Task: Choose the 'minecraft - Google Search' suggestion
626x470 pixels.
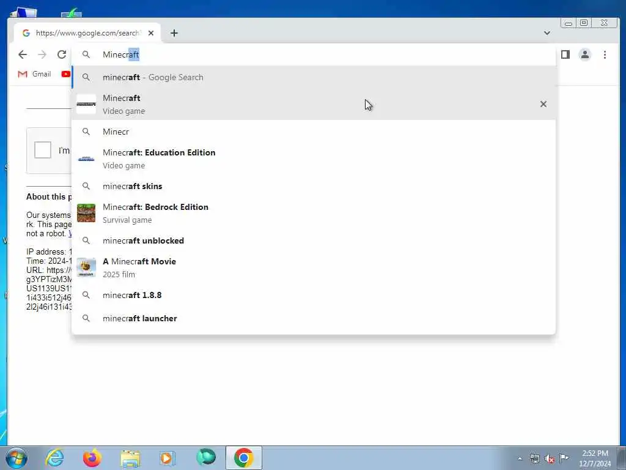Action: [314, 77]
